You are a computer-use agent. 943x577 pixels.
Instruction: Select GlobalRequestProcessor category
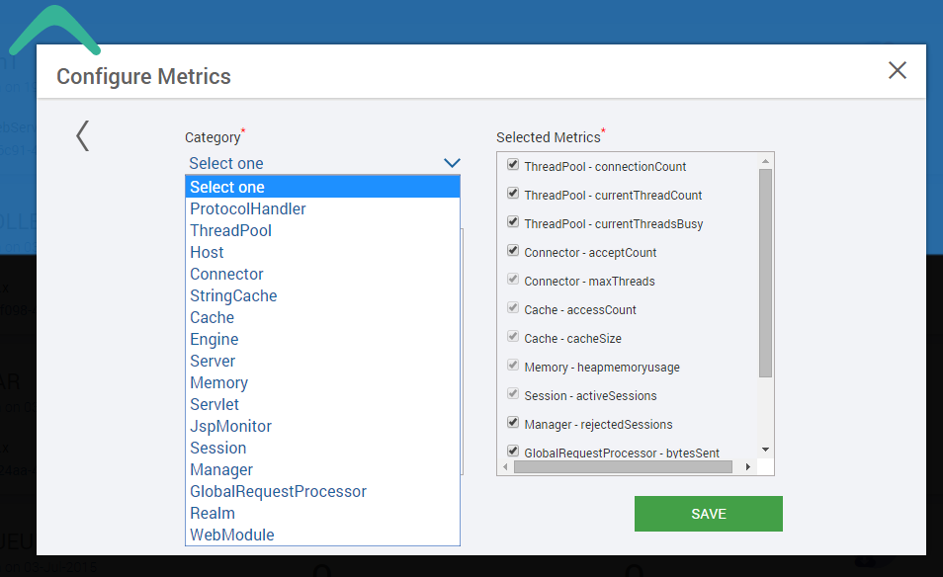pyautogui.click(x=279, y=492)
